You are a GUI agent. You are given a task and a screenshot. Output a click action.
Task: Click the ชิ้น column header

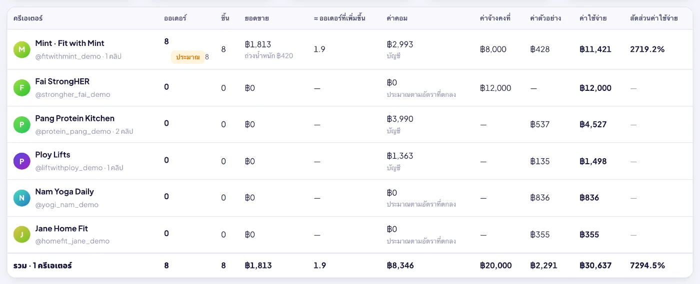[225, 18]
